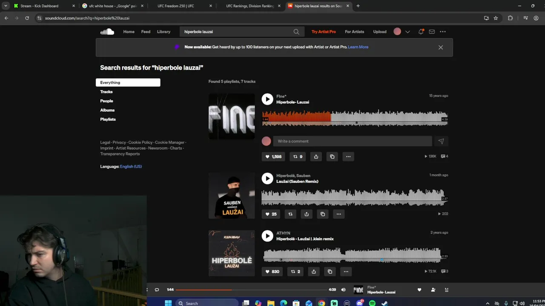This screenshot has width=545, height=306.
Task: Toggle the repeat icon in player bar
Action: click(x=157, y=290)
